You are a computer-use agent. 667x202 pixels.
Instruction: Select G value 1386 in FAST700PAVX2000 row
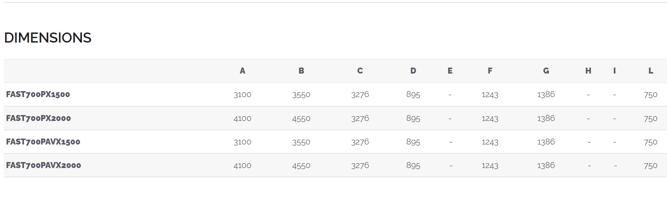click(546, 165)
